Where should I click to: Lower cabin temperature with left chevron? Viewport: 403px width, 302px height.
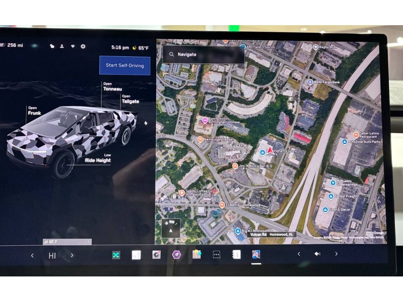point(32,255)
